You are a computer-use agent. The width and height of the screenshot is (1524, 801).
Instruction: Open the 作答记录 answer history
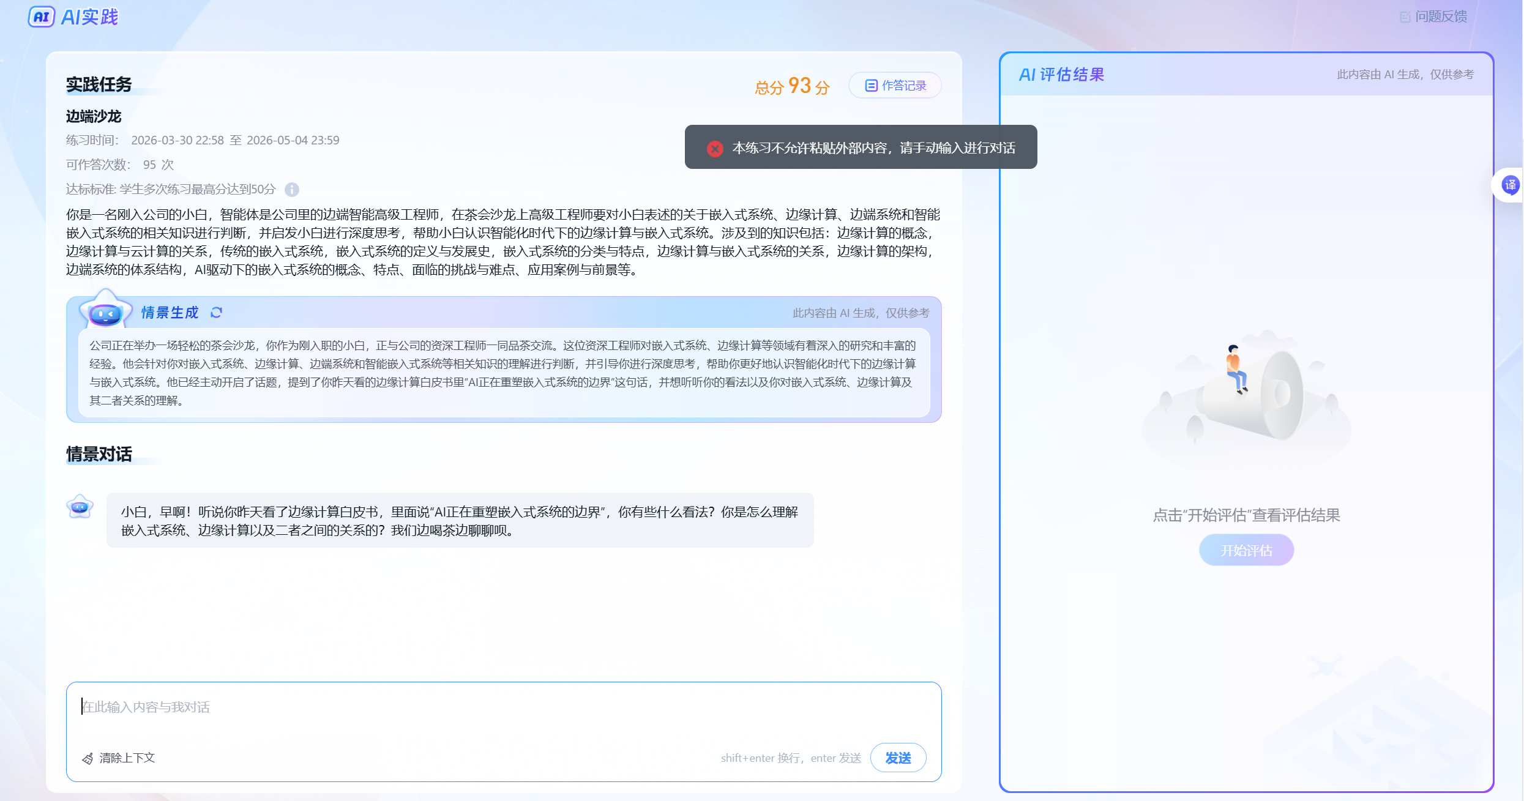(895, 86)
